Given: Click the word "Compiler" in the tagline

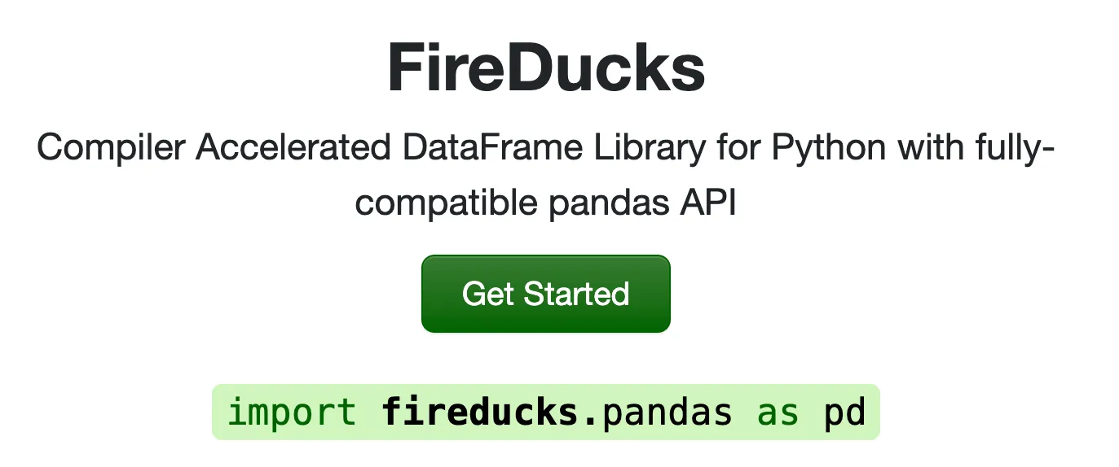Looking at the screenshot, I should (110, 148).
